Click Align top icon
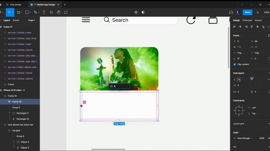This screenshot has width=270, height=151. (252, 27)
